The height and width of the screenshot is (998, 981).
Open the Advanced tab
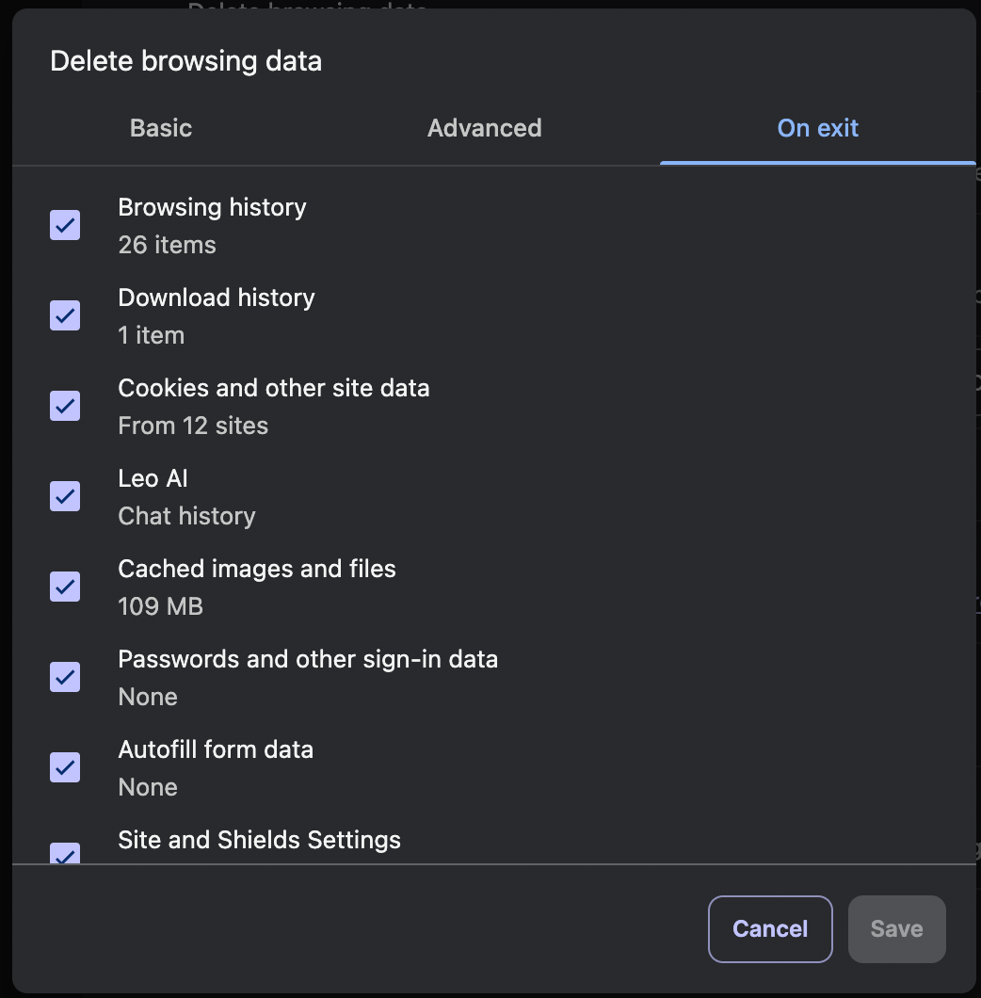click(x=485, y=129)
